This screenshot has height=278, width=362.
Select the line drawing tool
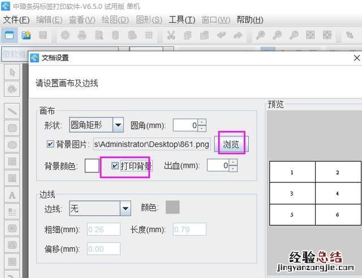(12, 110)
